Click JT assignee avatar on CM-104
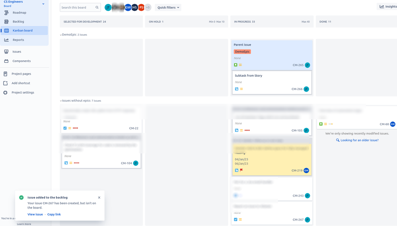This screenshot has width=397, height=226. click(x=136, y=163)
